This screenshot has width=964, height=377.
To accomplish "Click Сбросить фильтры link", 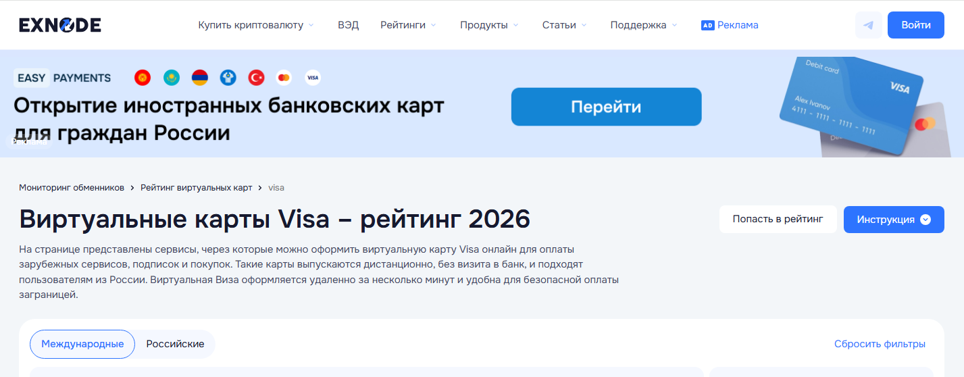I will point(880,344).
